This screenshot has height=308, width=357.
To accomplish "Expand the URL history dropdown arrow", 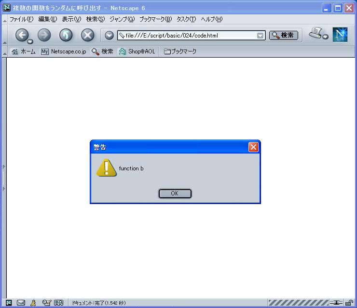I will 260,36.
